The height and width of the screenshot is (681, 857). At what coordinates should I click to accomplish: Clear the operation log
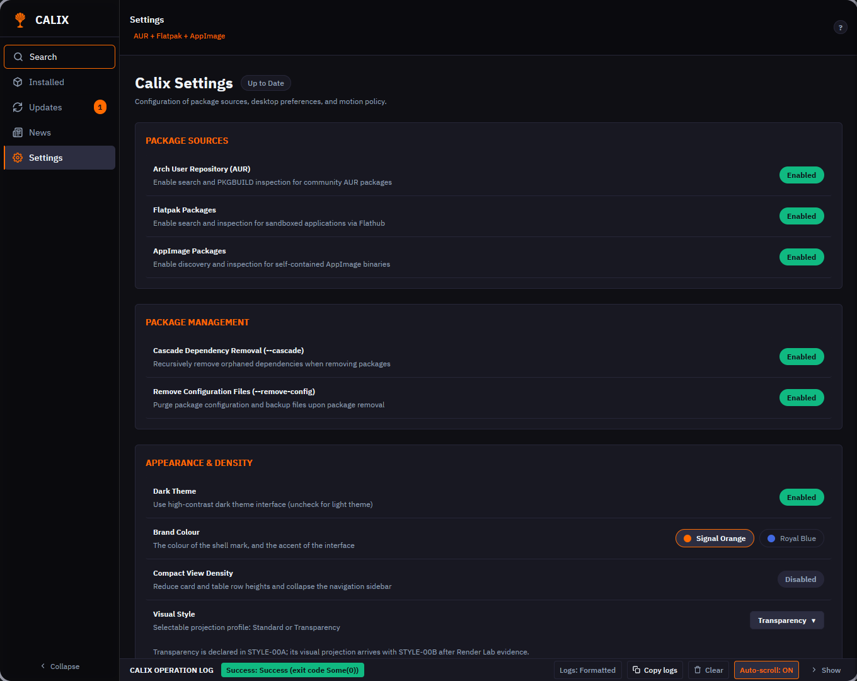[x=708, y=670]
